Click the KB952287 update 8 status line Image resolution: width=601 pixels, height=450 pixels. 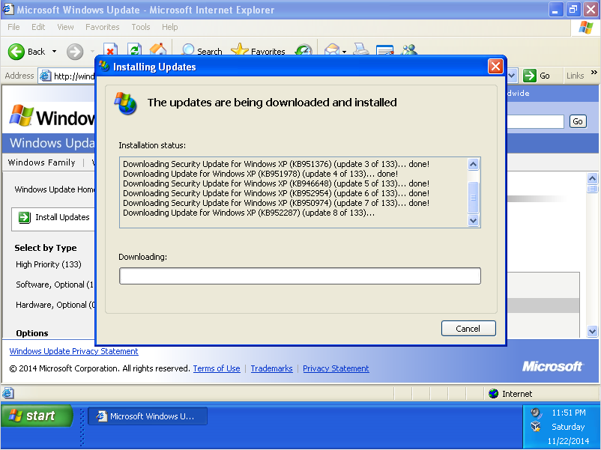[x=249, y=213]
